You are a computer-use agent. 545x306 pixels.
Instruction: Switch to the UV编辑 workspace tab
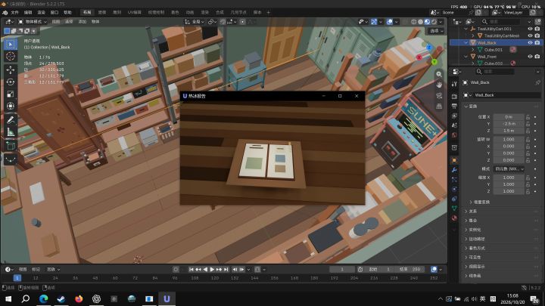(134, 13)
